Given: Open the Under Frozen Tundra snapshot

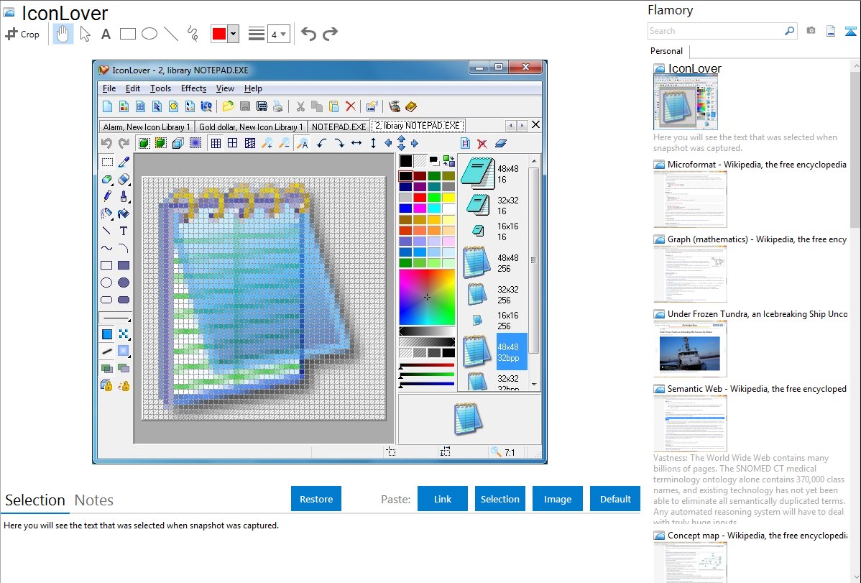Looking at the screenshot, I should pos(750,343).
